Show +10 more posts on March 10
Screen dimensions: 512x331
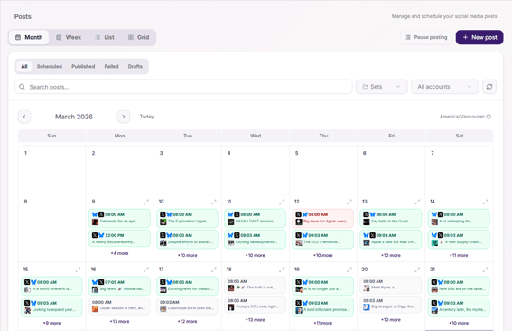188,255
